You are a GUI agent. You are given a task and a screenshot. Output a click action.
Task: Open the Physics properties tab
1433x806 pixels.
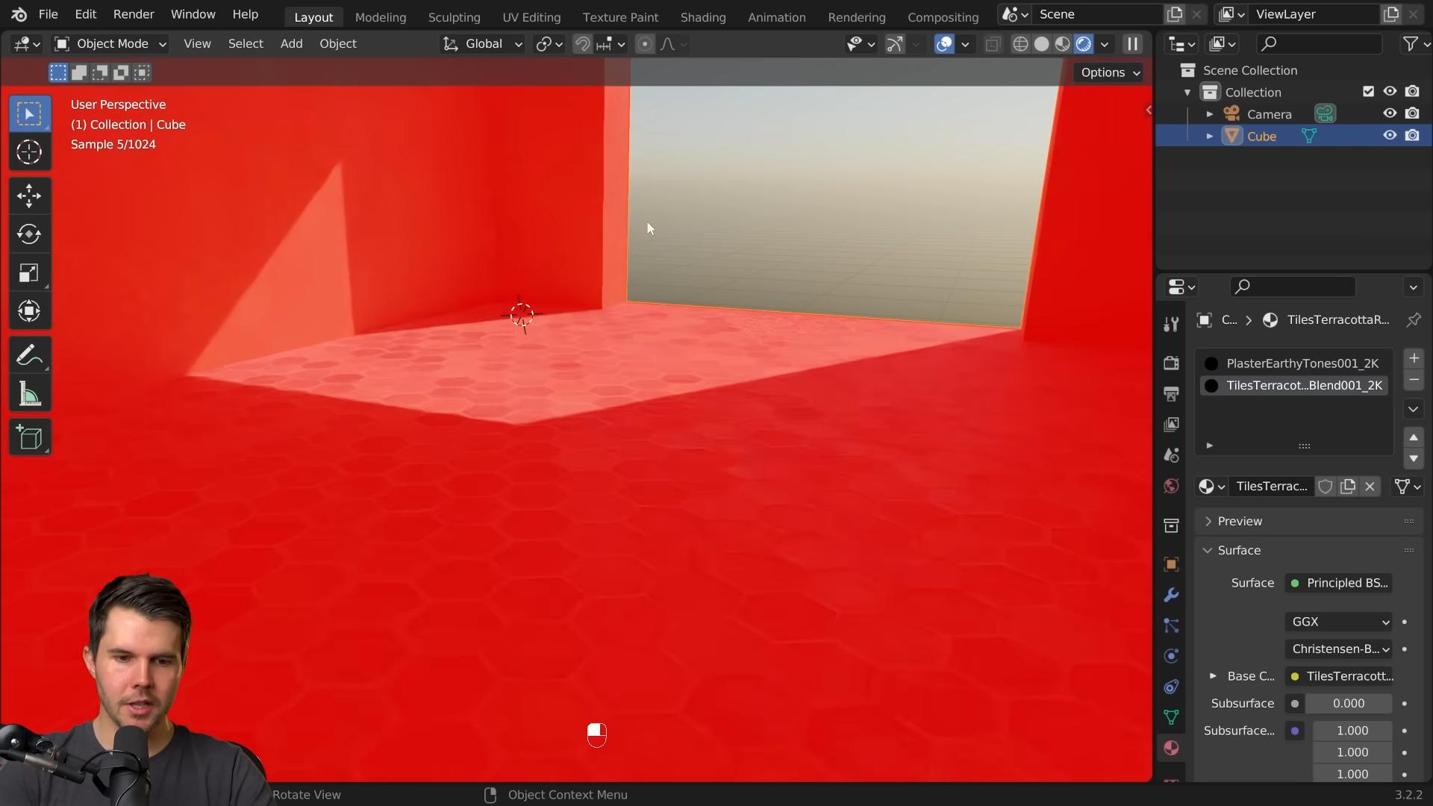click(x=1171, y=656)
